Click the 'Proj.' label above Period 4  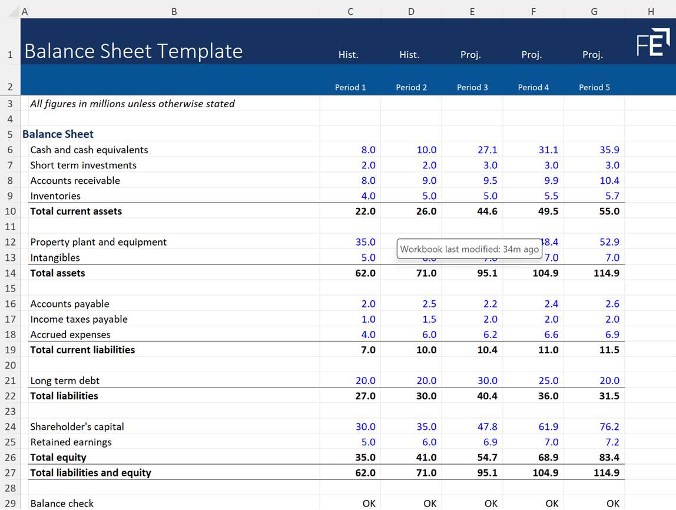532,54
